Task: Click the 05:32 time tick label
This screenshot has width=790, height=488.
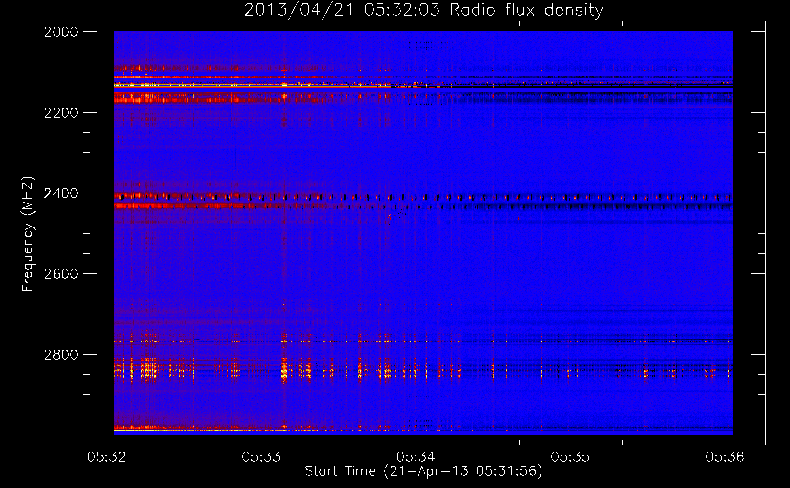Action: pos(106,457)
